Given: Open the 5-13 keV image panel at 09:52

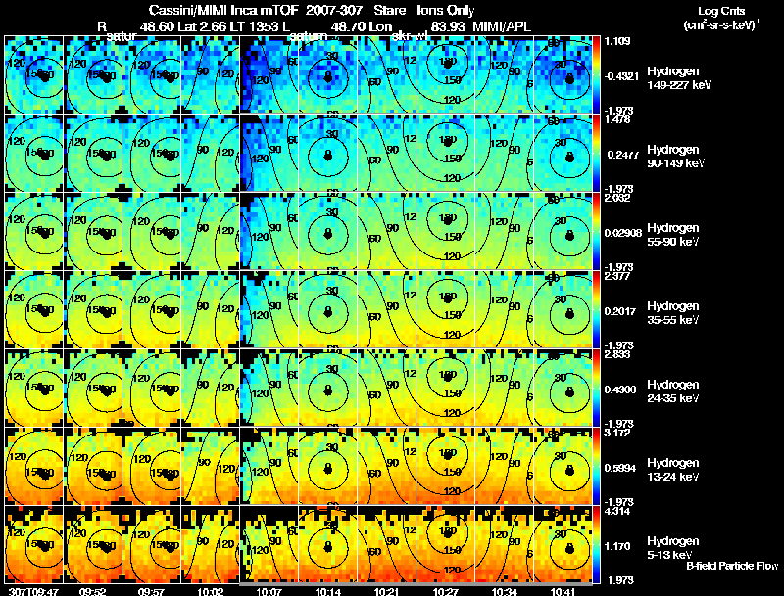Looking at the screenshot, I should coord(93,544).
